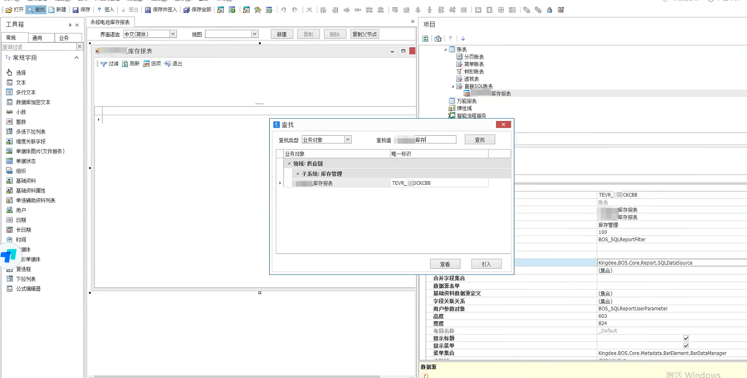Screen dimensions: 747x378
Task: Click the 查找值 input field
Action: 425,140
